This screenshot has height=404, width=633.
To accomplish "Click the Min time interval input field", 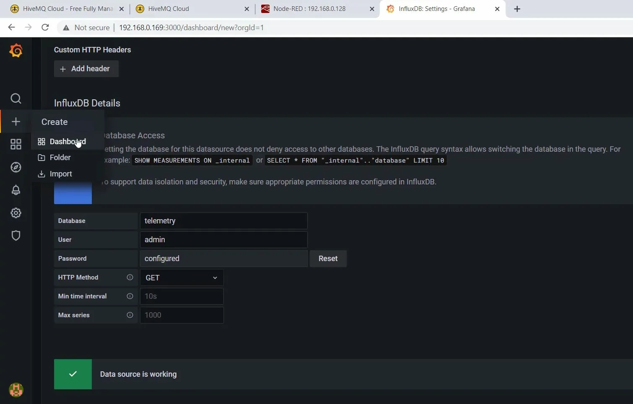I will pos(182,296).
